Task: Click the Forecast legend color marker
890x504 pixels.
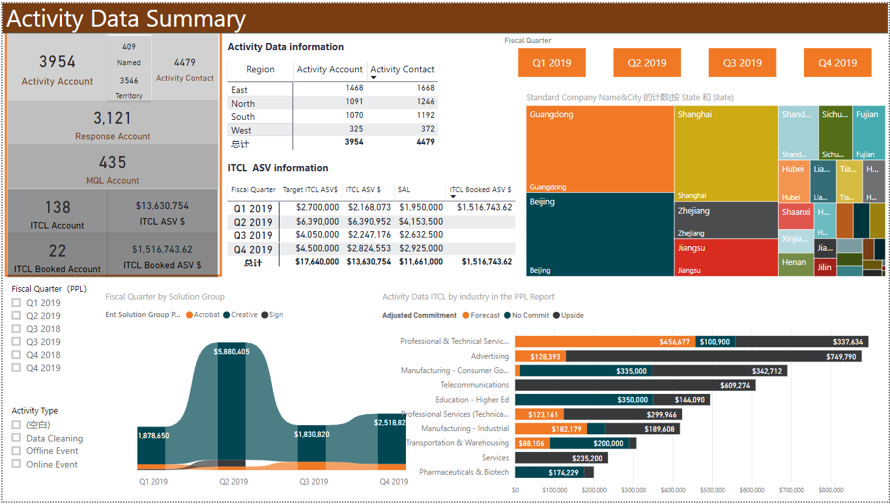Action: [x=466, y=316]
